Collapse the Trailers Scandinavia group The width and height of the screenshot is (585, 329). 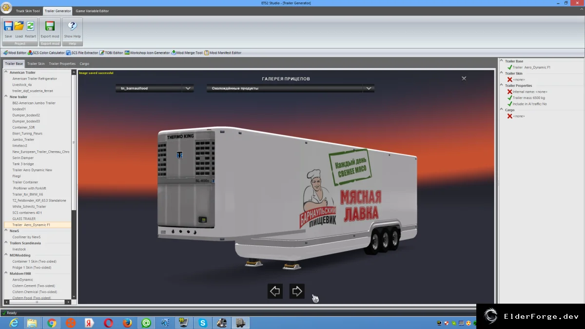tap(6, 243)
